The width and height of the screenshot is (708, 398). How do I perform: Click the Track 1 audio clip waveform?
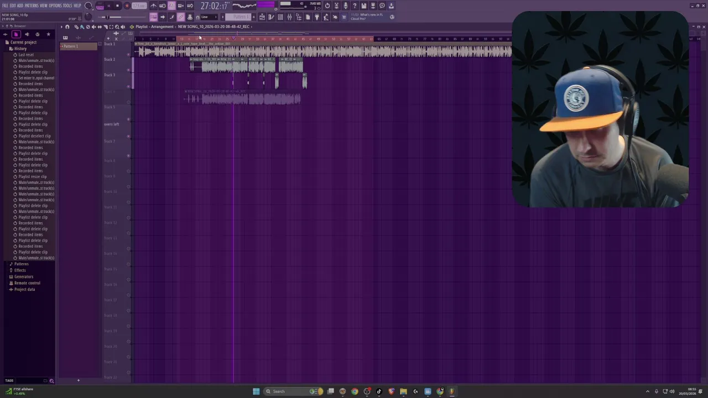pos(324,52)
